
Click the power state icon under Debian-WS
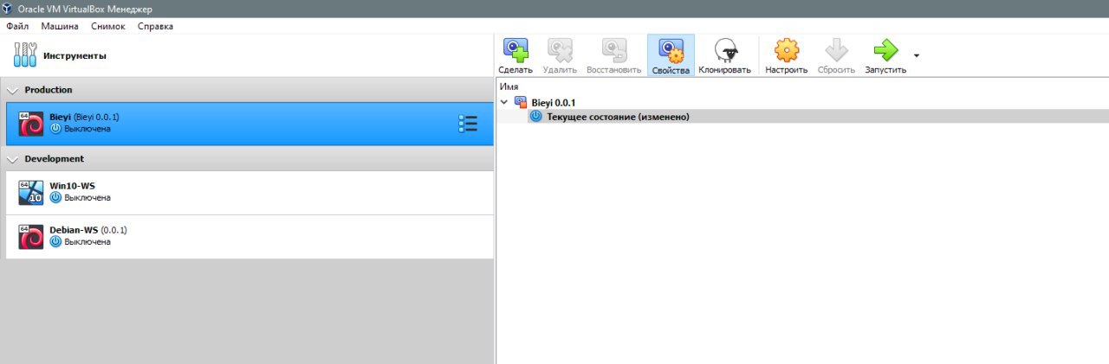pos(56,242)
